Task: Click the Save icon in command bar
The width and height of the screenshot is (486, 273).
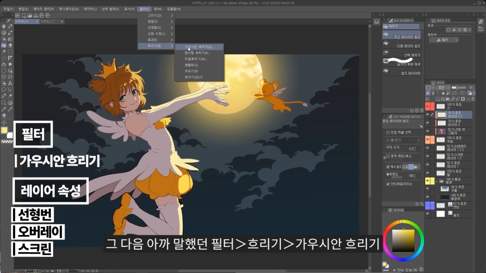Action: (36, 15)
